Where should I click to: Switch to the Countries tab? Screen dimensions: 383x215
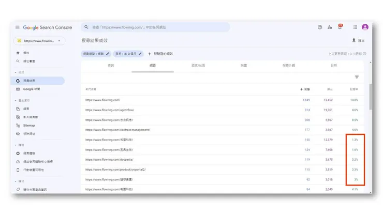[x=198, y=66]
